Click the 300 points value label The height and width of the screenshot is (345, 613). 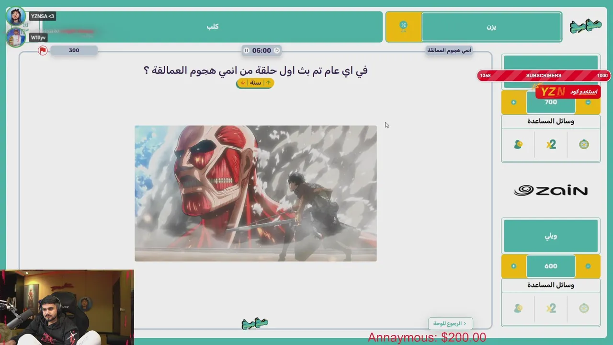tap(74, 50)
